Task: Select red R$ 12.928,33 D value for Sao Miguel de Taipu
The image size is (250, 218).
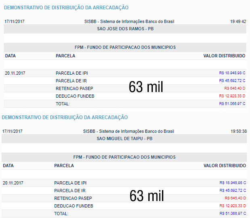Action: 233,206
